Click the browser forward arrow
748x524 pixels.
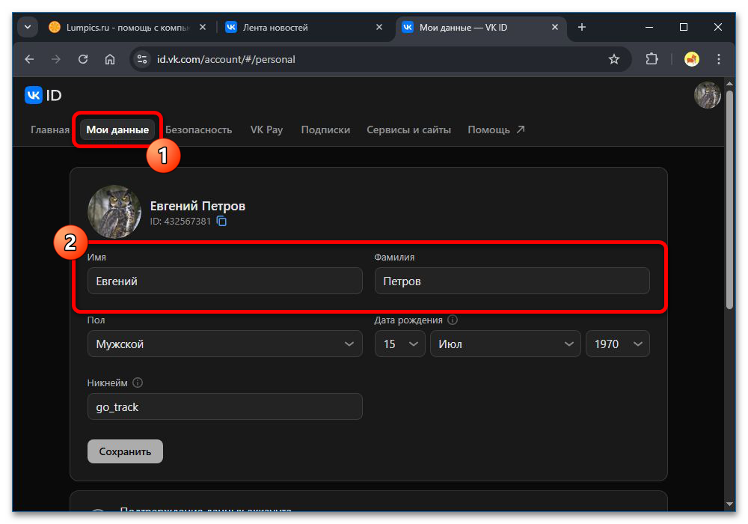[x=56, y=59]
